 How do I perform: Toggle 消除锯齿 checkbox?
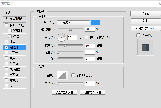point(73,75)
